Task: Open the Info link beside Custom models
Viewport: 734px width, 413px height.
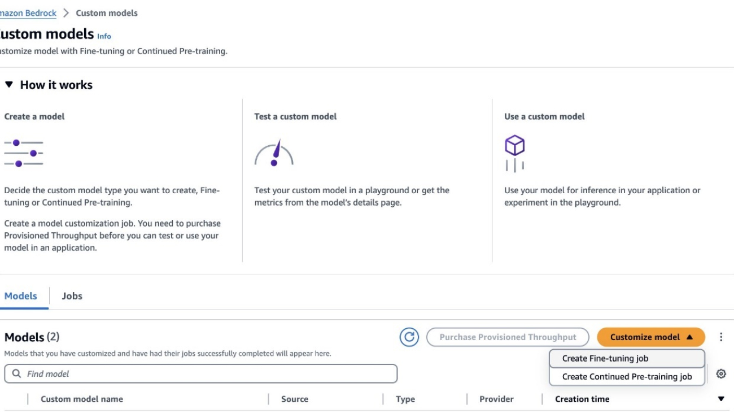Action: coord(104,36)
